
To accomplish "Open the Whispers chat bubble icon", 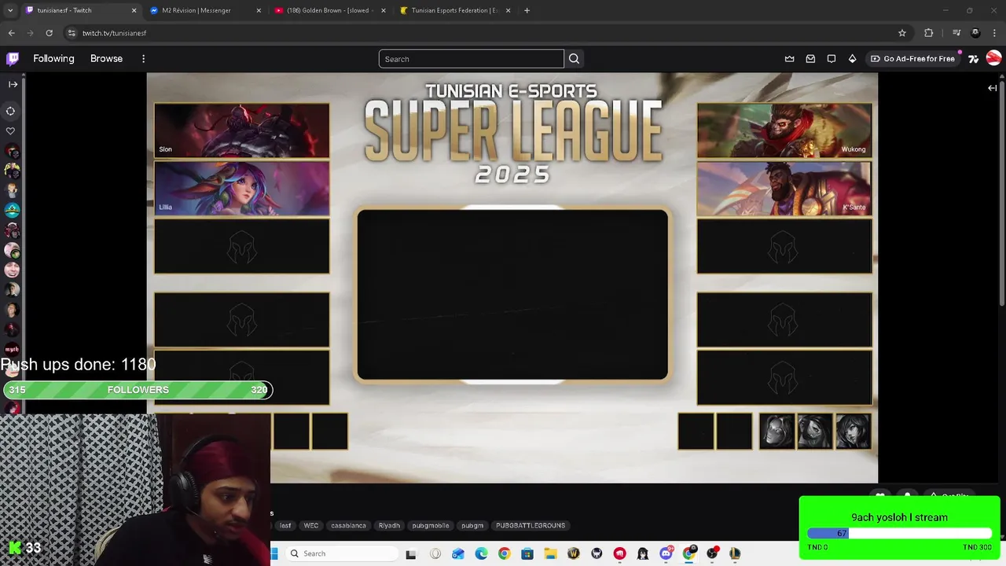I will point(832,58).
